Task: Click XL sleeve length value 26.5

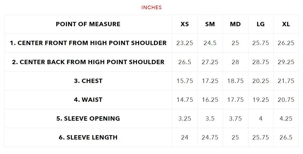Action: [286, 137]
